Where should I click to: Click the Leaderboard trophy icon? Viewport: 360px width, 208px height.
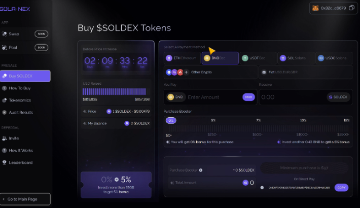[5, 163]
